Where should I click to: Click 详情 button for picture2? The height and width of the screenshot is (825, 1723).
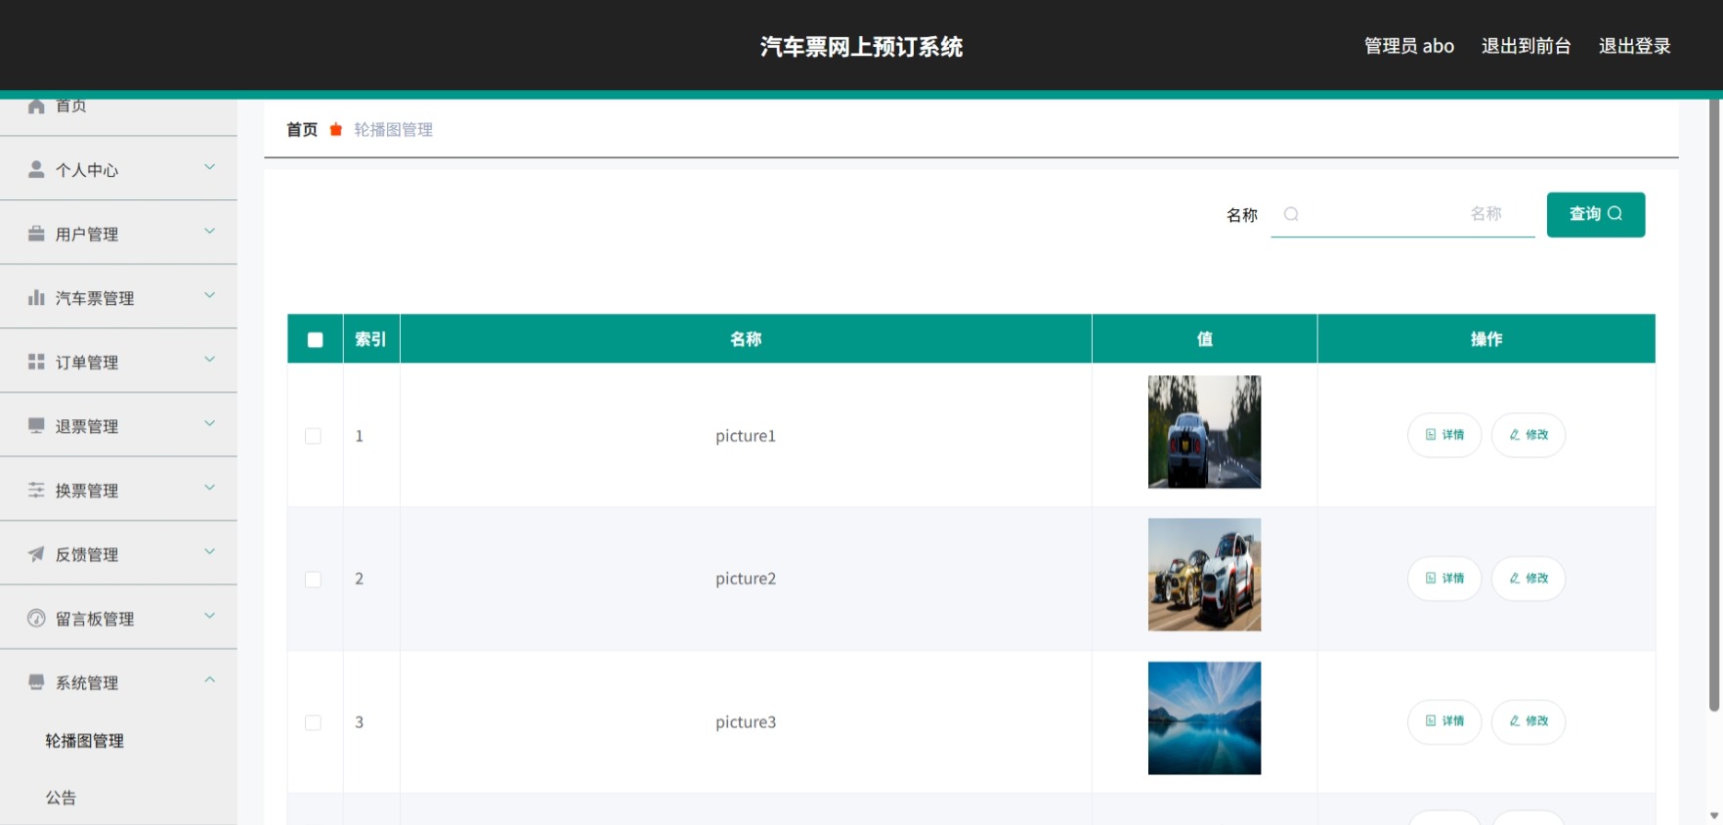pyautogui.click(x=1444, y=579)
